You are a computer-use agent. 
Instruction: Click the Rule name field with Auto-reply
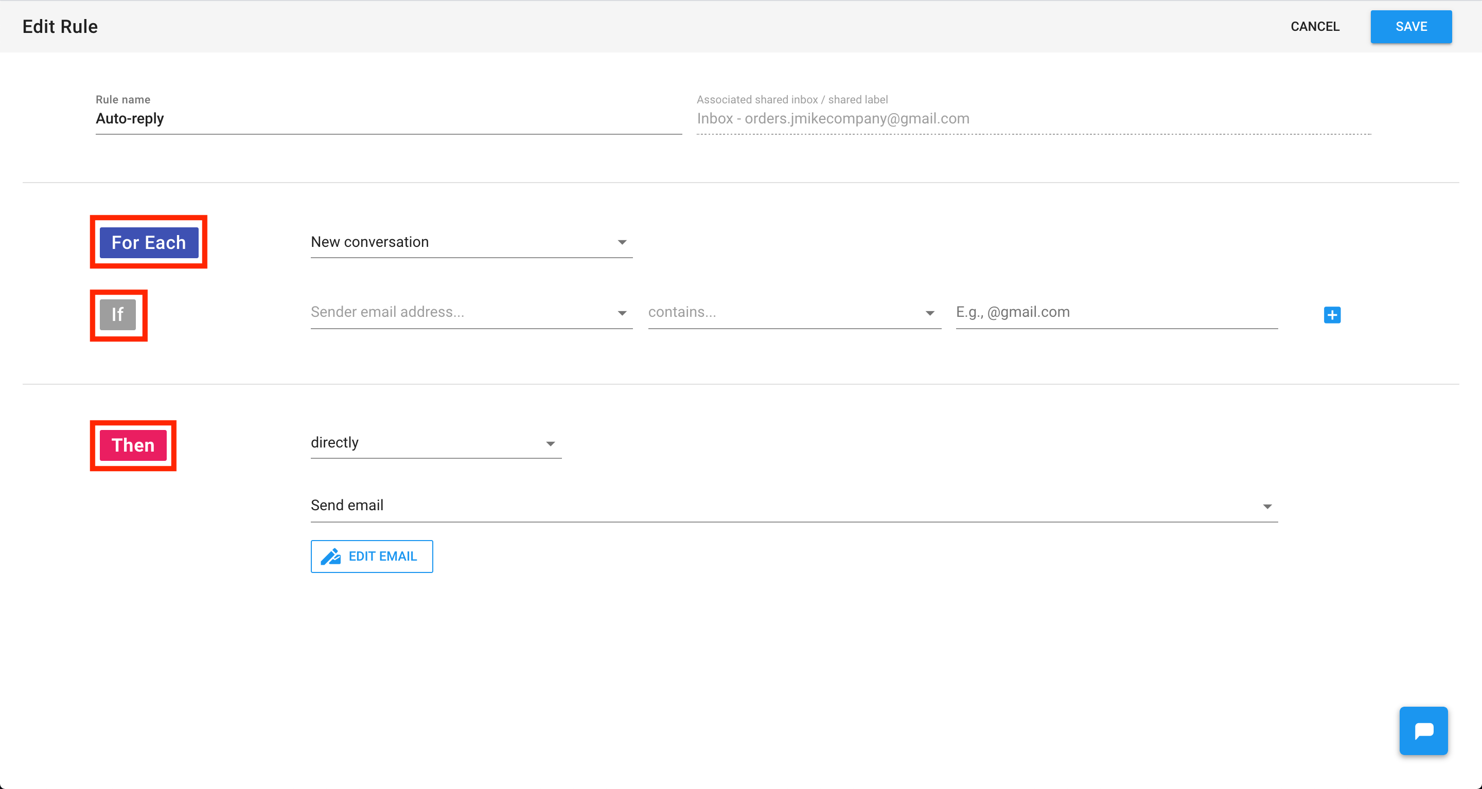tap(389, 119)
